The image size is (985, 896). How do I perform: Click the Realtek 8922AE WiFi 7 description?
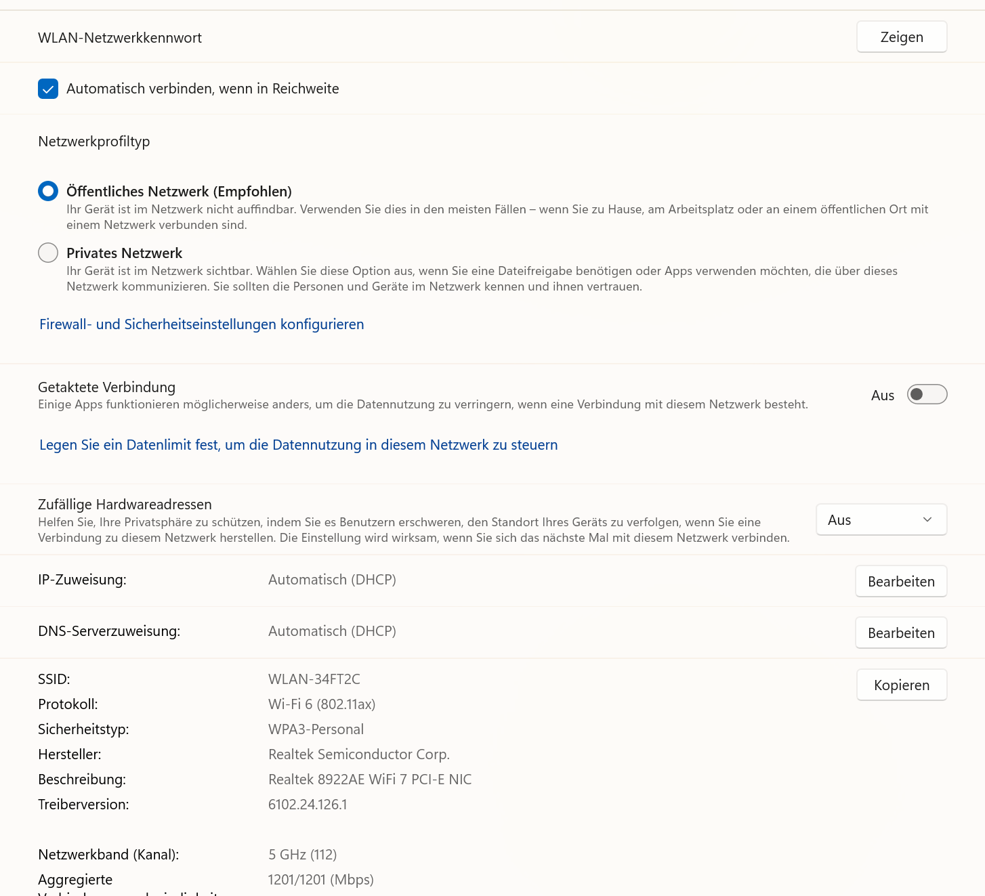point(370,780)
